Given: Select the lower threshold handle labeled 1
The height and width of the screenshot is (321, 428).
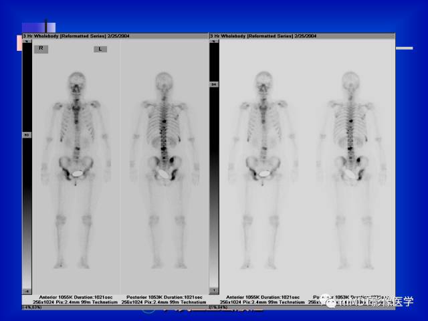Looking at the screenshot, I should click(x=214, y=290).
